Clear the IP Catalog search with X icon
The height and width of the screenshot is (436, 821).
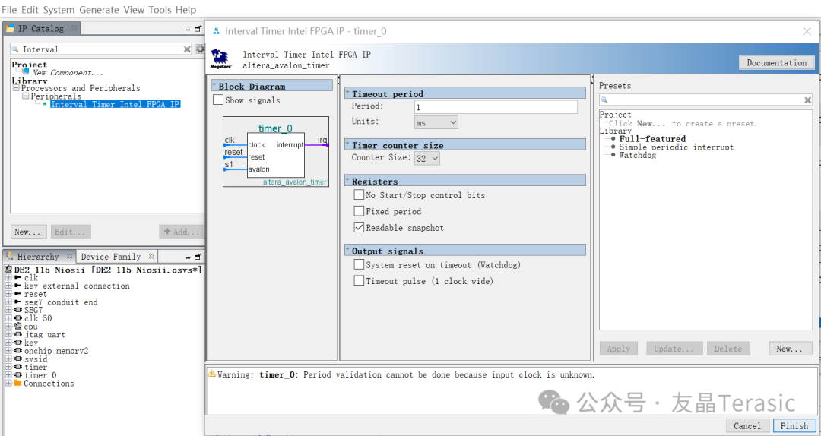(x=187, y=49)
